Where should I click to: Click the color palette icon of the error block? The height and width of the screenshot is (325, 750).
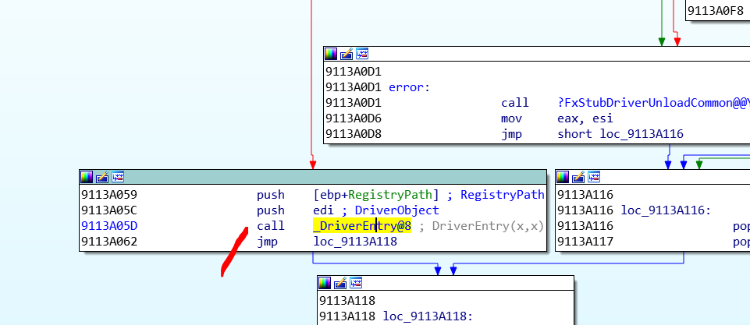pos(332,54)
